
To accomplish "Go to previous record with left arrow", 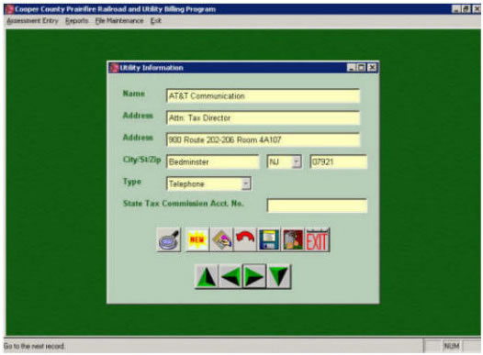I will click(230, 276).
